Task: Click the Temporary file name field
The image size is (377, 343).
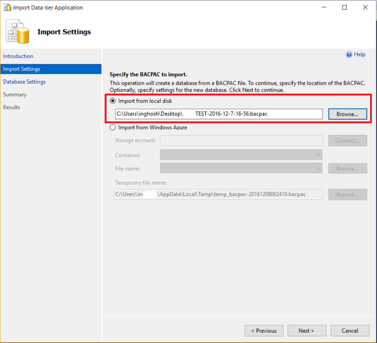Action: (219, 195)
